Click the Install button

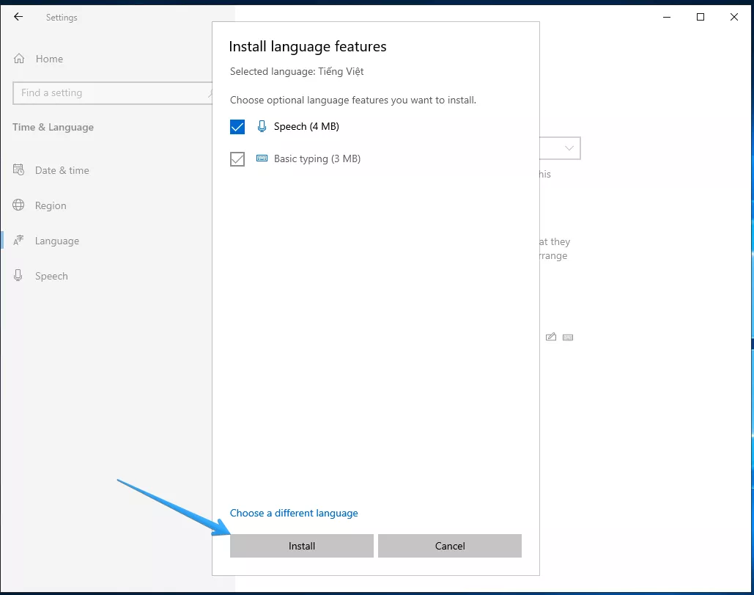tap(301, 546)
